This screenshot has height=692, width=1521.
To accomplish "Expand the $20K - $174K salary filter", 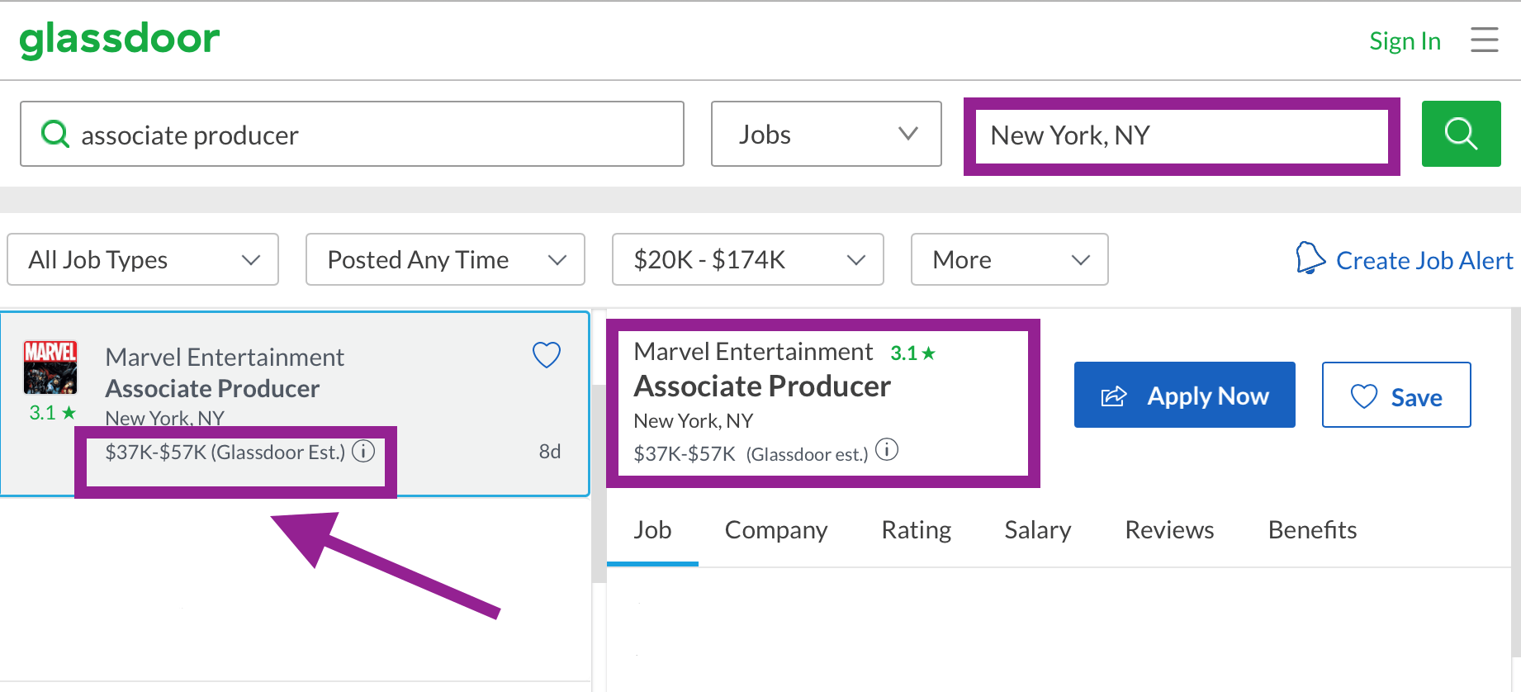I will [747, 259].
